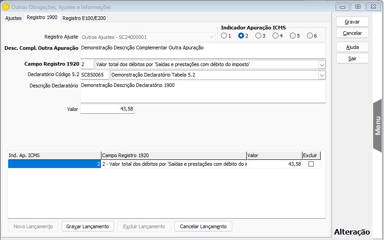Screen dimensions: 384x240
Task: Click the Sair button to exit
Action: [352, 58]
